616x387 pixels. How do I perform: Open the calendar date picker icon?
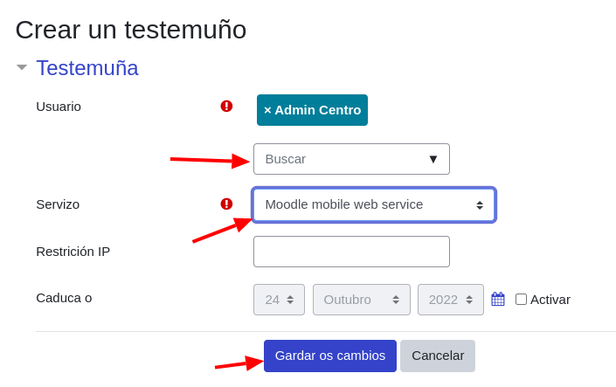pos(498,299)
